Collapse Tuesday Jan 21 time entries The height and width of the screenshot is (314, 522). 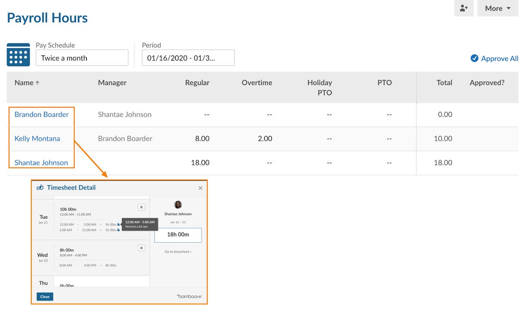click(141, 207)
